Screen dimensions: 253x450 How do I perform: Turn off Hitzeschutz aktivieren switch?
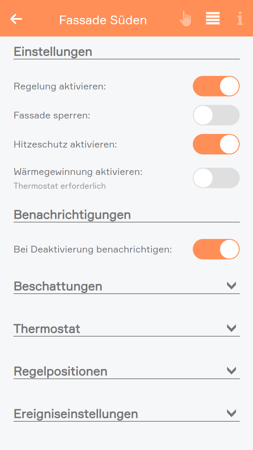(216, 144)
